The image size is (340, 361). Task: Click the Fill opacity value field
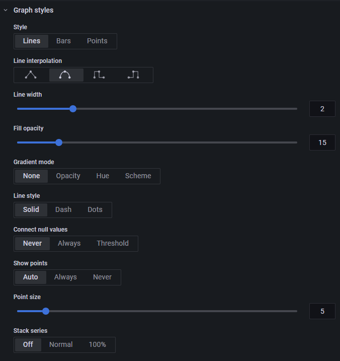322,142
